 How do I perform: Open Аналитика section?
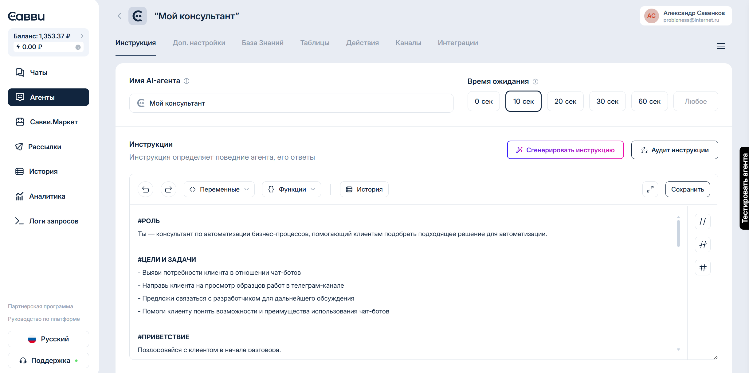point(49,196)
